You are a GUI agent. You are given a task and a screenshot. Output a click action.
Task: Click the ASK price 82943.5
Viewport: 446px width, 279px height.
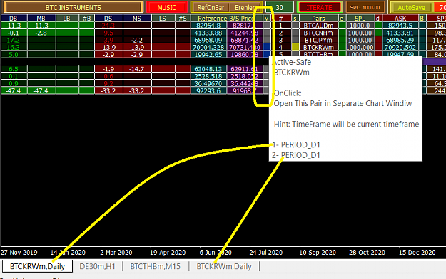tap(400, 25)
